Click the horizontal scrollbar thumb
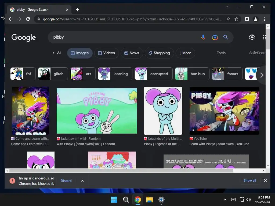 121,171
